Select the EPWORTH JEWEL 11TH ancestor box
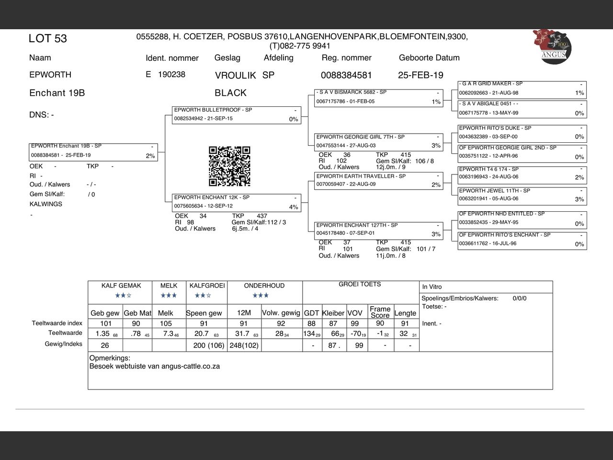 pos(522,195)
